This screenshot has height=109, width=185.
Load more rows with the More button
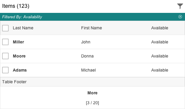click(x=92, y=93)
